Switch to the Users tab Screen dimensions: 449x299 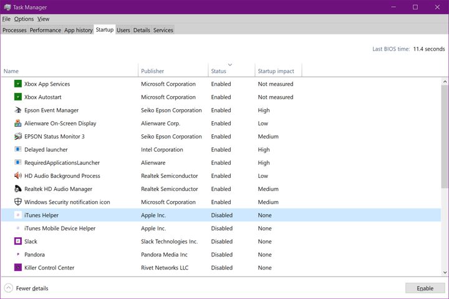pos(123,30)
